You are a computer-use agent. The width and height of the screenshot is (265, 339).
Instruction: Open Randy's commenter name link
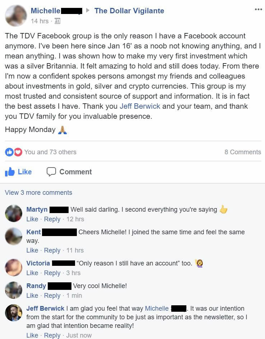click(36, 286)
